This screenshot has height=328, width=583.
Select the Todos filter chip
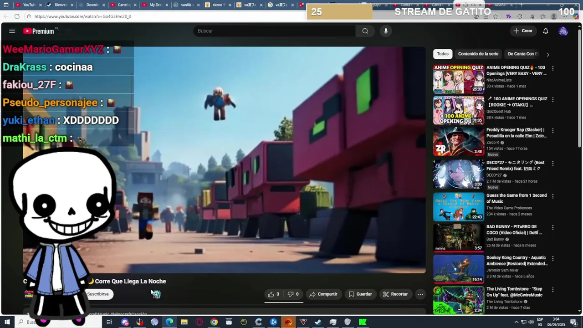pos(443,54)
